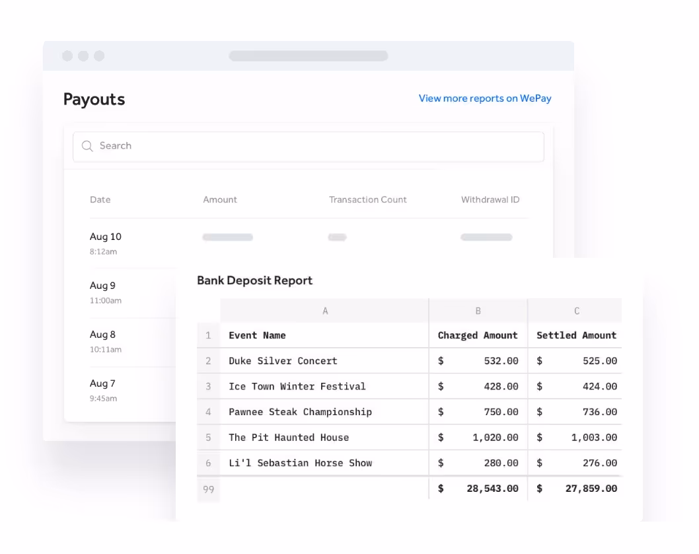Select row number 1 in the spreadsheet
Screen dimensions: 699x554
tap(208, 335)
